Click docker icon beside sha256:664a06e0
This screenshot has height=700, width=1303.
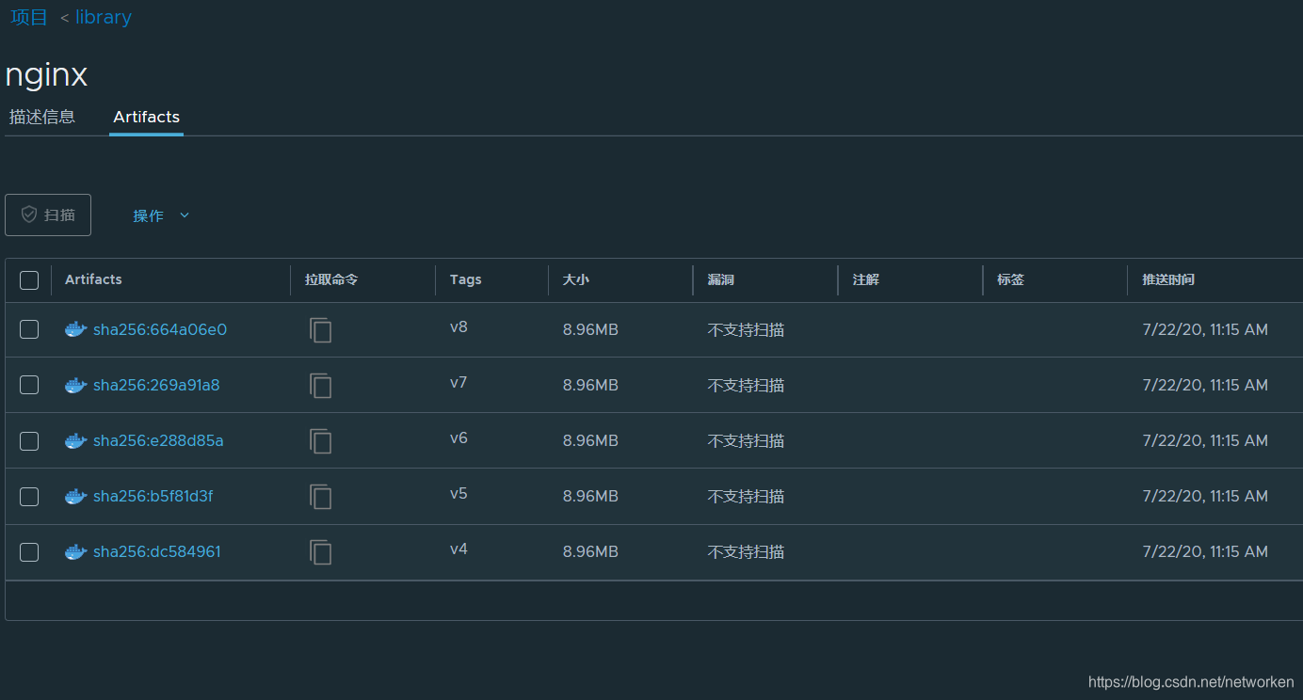(x=76, y=329)
